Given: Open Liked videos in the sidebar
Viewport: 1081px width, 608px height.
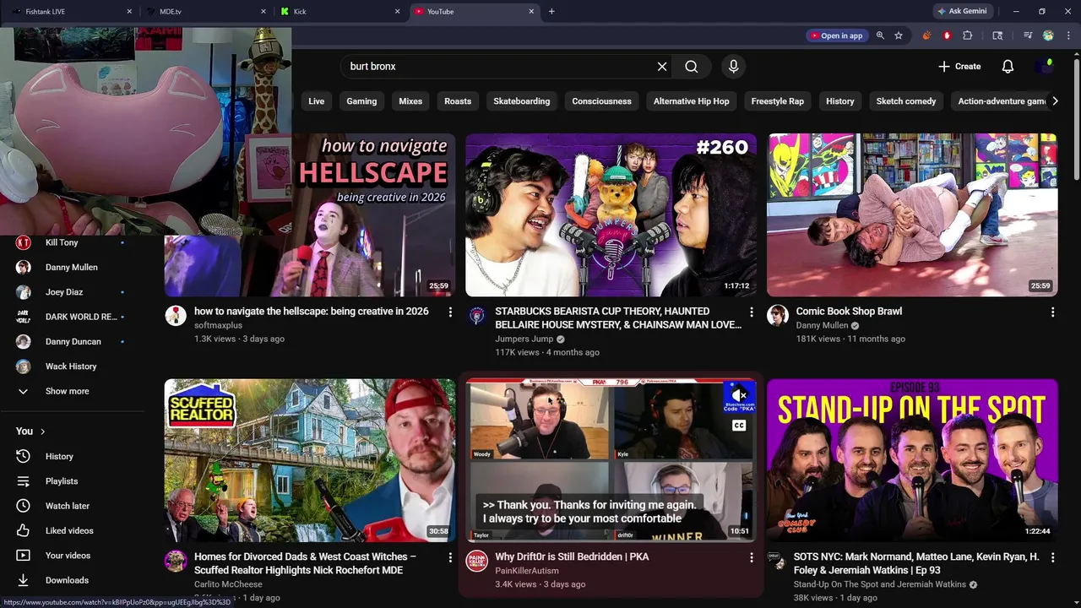Looking at the screenshot, I should tap(73, 530).
